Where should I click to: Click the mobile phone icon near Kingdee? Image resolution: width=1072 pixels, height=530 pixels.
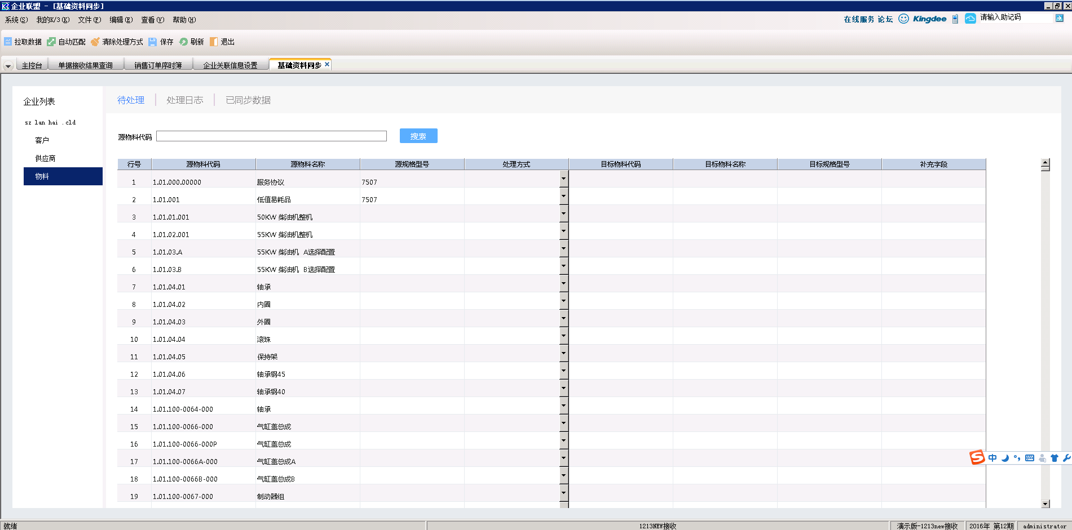955,19
